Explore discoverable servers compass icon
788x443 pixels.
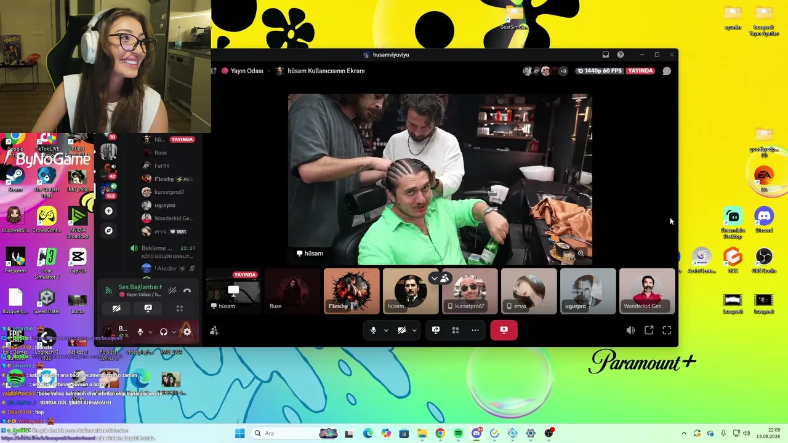(x=108, y=230)
